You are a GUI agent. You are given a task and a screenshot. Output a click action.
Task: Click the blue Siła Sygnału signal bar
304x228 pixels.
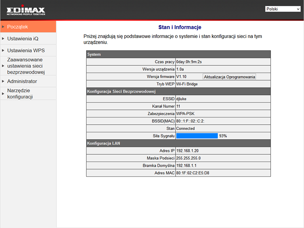pos(197,136)
